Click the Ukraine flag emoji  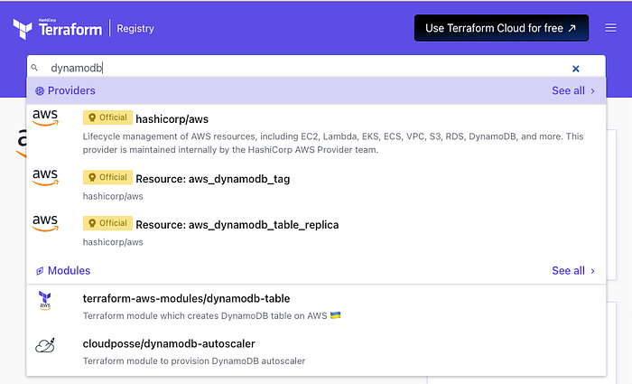pos(335,315)
